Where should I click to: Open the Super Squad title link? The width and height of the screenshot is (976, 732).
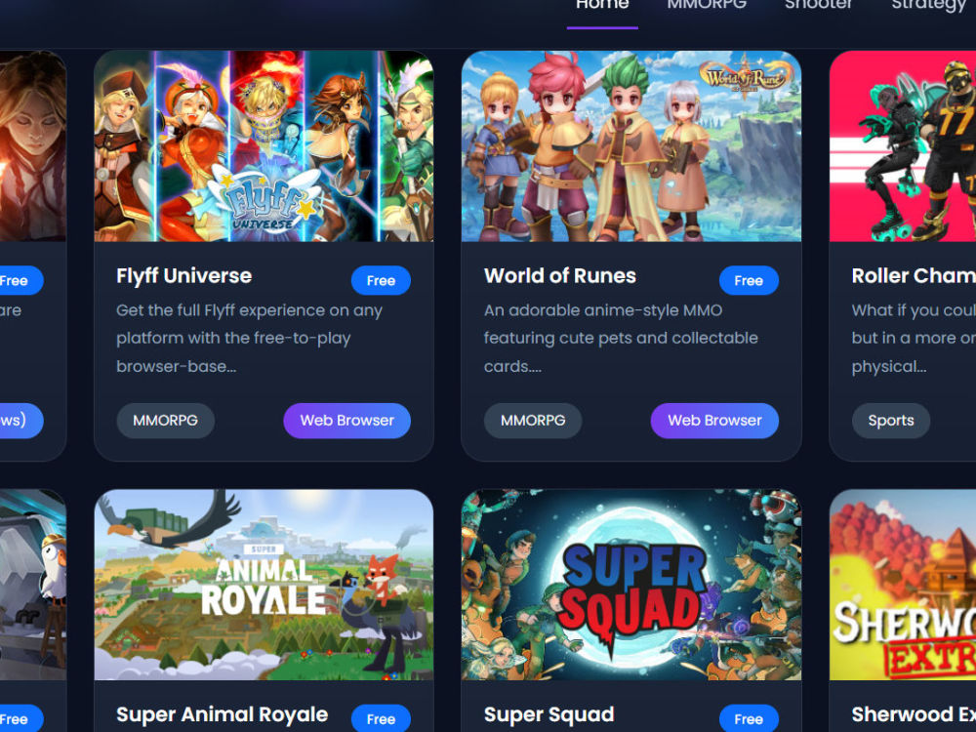[x=549, y=714]
